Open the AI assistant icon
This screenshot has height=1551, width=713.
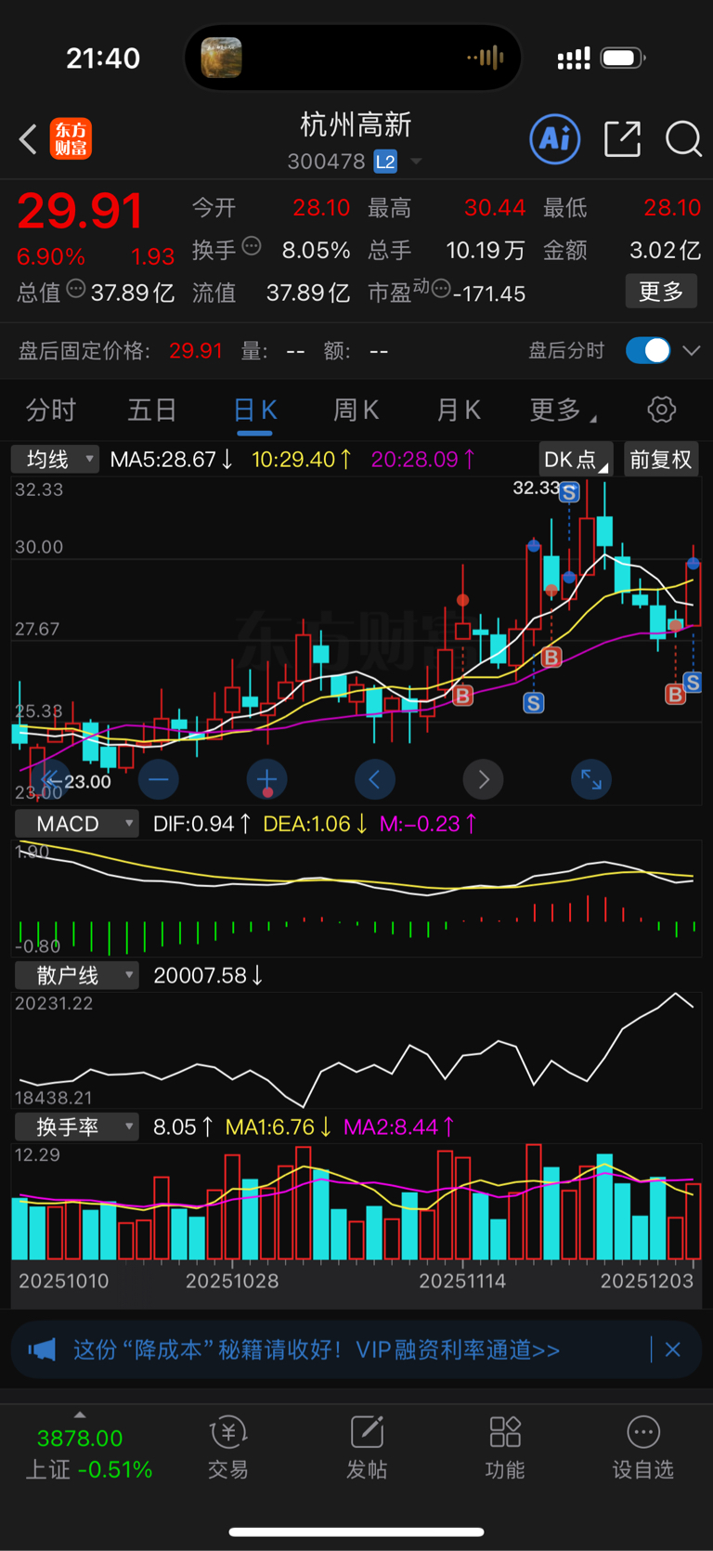coord(555,139)
